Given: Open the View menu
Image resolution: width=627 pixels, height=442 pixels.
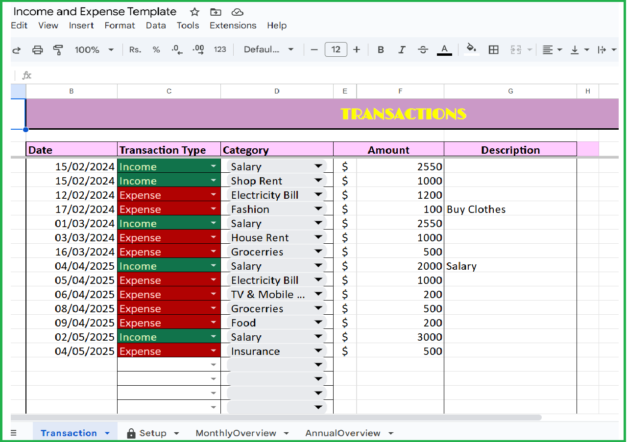Looking at the screenshot, I should coord(48,25).
